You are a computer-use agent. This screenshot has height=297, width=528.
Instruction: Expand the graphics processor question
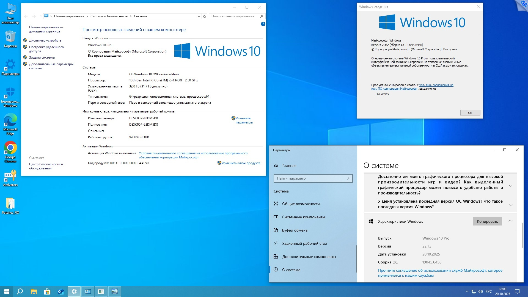click(x=510, y=186)
